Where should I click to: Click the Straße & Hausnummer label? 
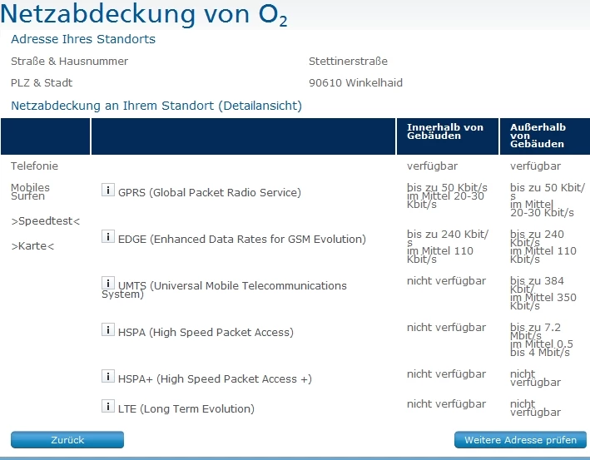[70, 61]
